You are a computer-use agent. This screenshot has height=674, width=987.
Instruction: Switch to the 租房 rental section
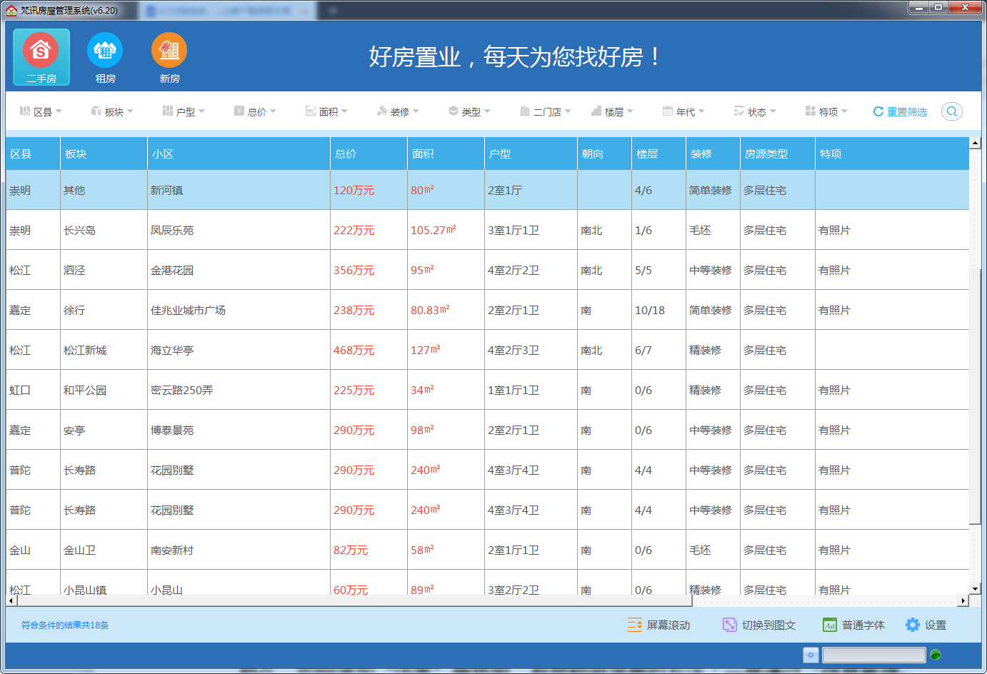105,57
